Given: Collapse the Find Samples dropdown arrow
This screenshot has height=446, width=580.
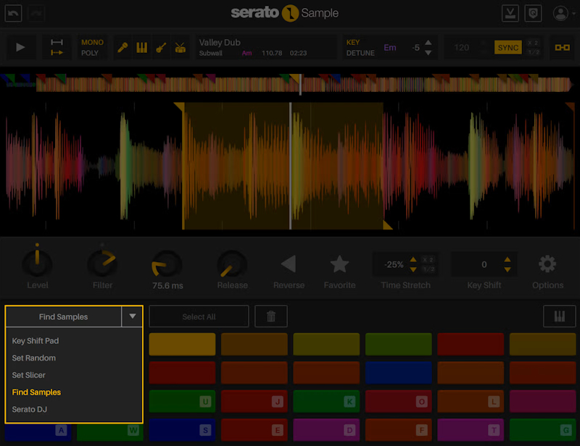Looking at the screenshot, I should [x=132, y=316].
